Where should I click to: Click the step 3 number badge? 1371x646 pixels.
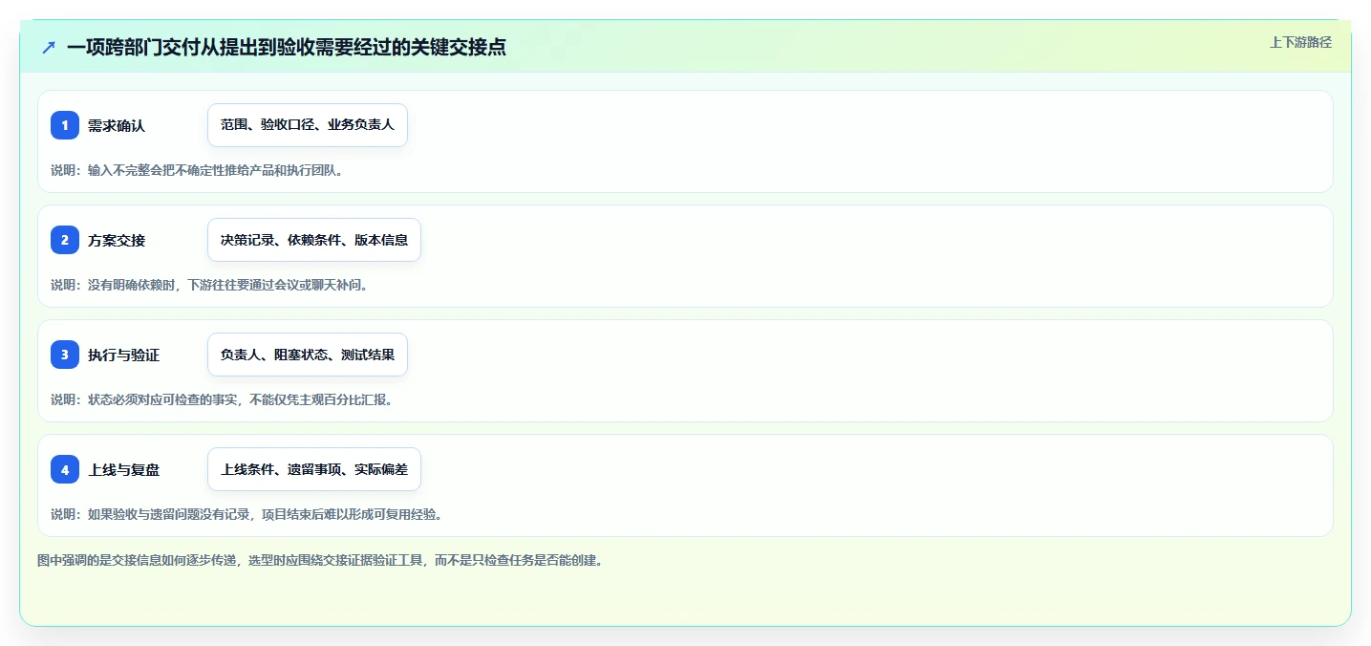(x=65, y=355)
